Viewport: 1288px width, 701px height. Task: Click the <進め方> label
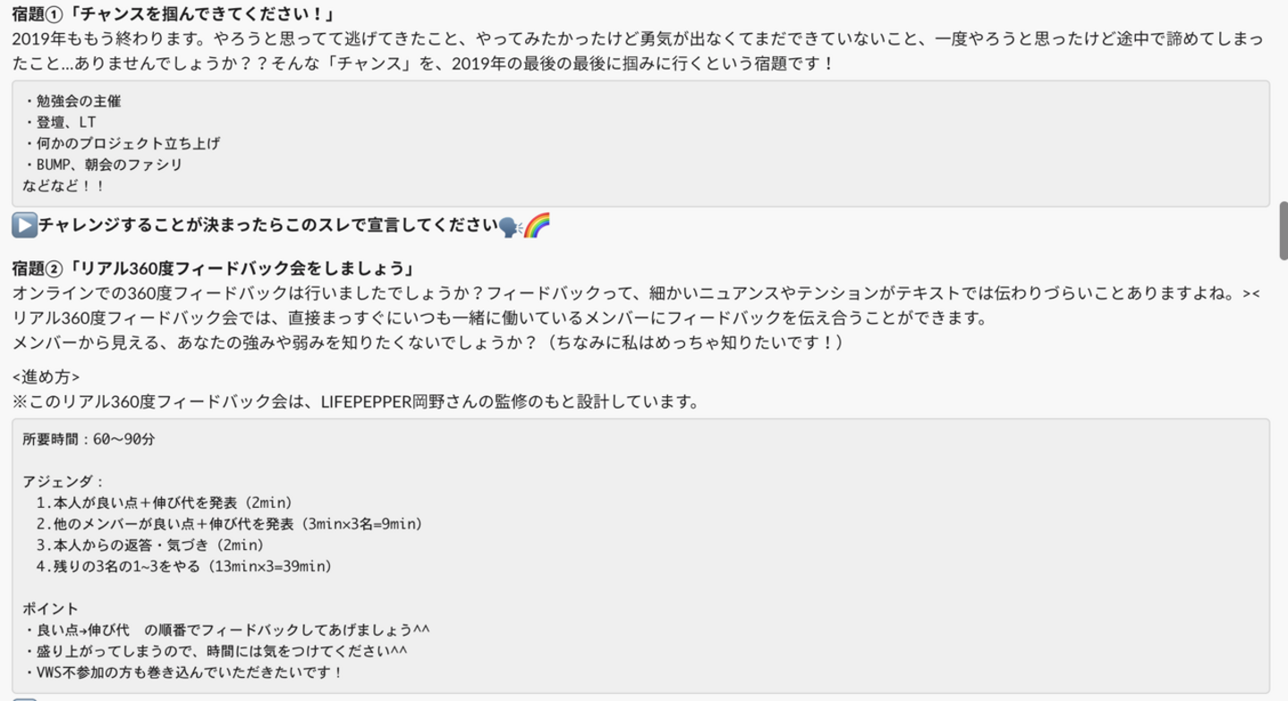(x=47, y=376)
